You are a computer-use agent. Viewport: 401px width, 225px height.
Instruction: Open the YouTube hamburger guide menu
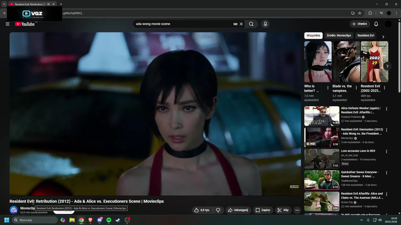click(8, 24)
